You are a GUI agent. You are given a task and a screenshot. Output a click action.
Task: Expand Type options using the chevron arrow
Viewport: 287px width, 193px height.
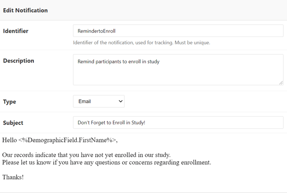(x=121, y=101)
